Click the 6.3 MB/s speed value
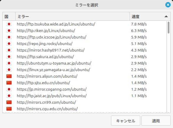The width and height of the screenshot is (173, 128). click(x=139, y=31)
